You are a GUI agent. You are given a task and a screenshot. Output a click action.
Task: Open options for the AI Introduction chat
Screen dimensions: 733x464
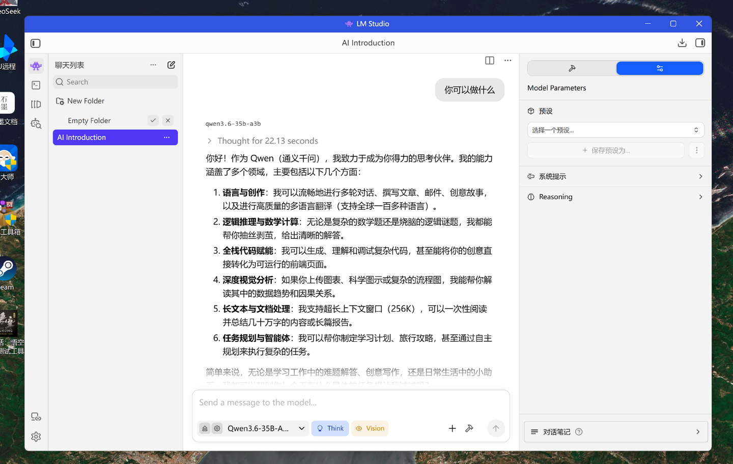pyautogui.click(x=167, y=138)
